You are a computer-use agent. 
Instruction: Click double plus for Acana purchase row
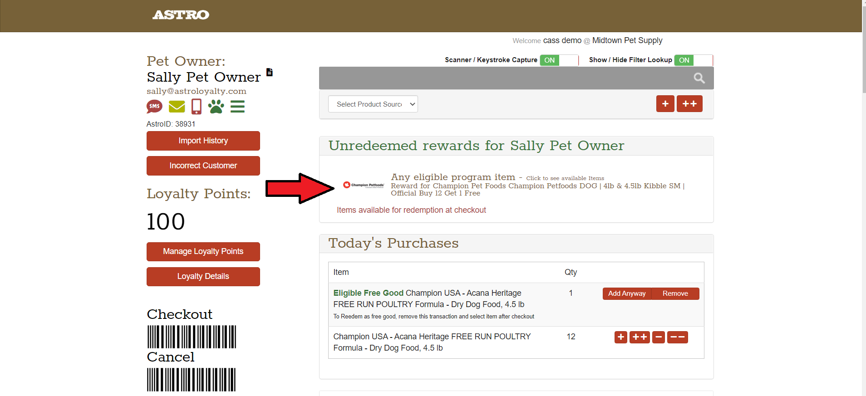click(x=640, y=337)
